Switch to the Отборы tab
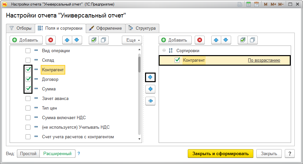 [x=21, y=28]
